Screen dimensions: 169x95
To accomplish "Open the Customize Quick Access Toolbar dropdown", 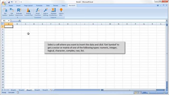I will pyautogui.click(x=21, y=2).
